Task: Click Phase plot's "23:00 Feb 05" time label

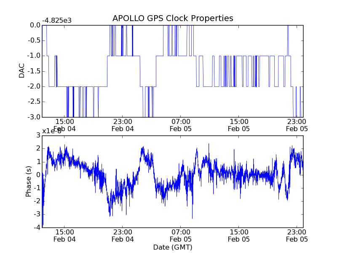Action: click(x=297, y=236)
